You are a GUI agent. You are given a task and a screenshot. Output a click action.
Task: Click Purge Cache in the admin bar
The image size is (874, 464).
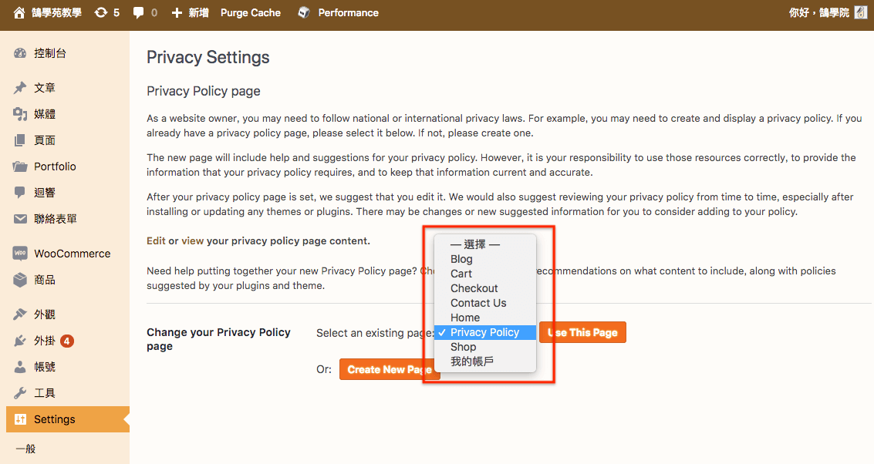coord(250,12)
